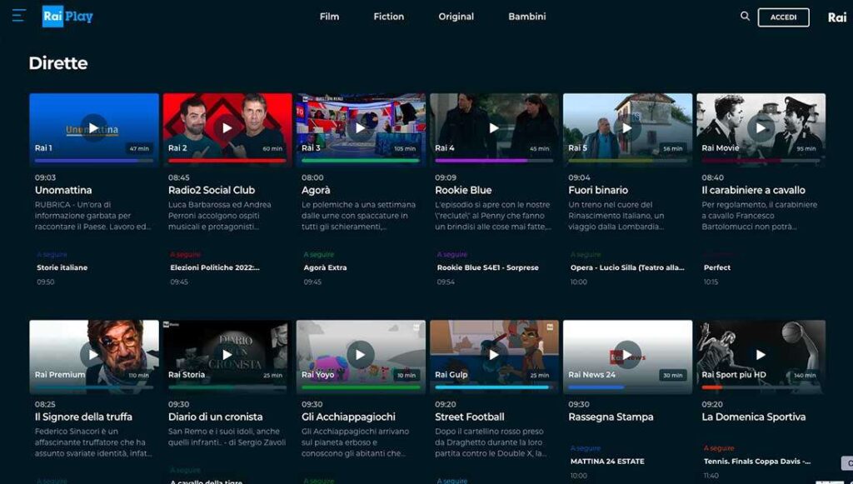Play Rai Yoyo Gli Acchiappagiochi stream
Screen dimensions: 853x484
click(x=360, y=355)
